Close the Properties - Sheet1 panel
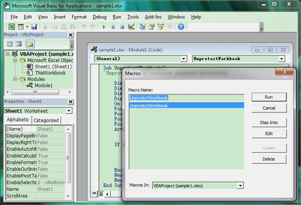The height and width of the screenshot is (205, 301). click(x=71, y=101)
